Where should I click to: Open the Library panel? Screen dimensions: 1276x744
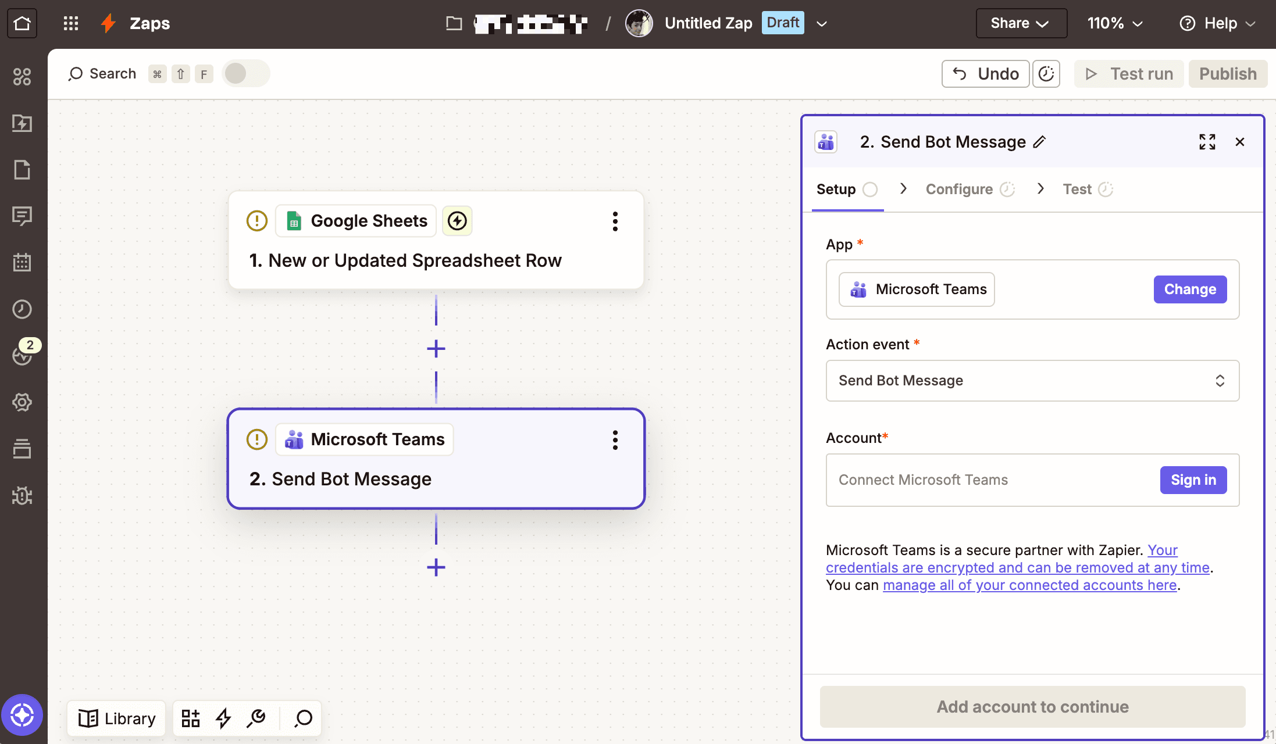pos(117,718)
